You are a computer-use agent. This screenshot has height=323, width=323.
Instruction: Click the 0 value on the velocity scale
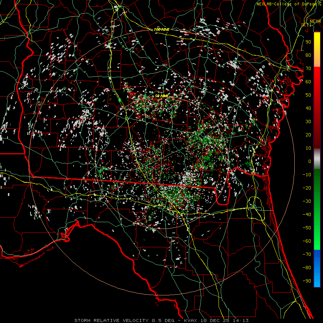[310, 161]
